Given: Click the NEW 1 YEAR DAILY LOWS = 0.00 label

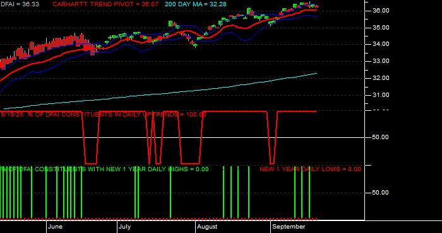Looking at the screenshot, I should pyautogui.click(x=310, y=169).
